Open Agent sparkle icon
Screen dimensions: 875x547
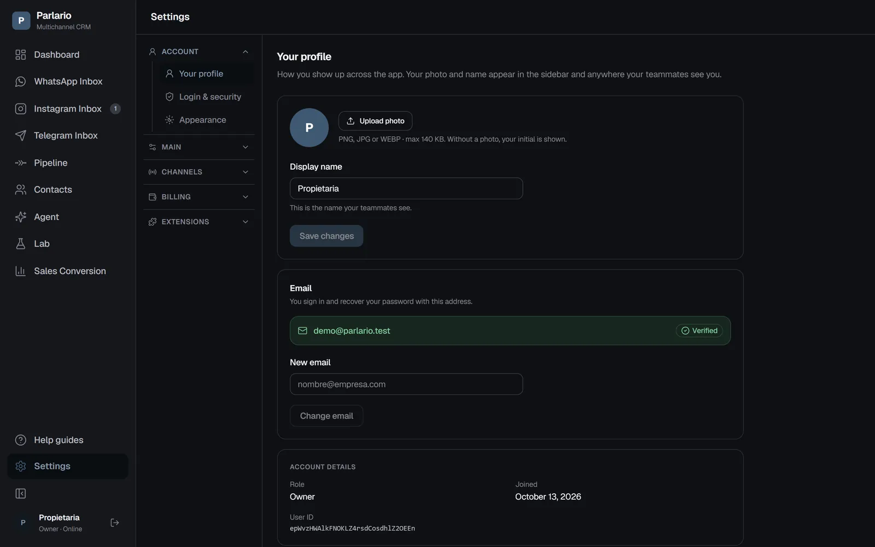pos(21,217)
